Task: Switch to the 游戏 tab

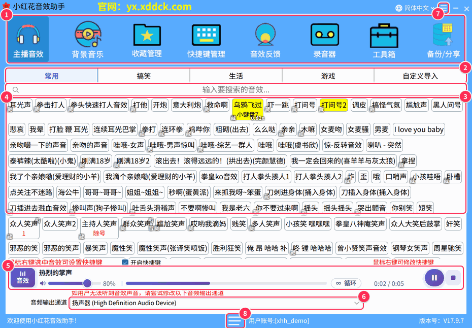Action: 328,76
